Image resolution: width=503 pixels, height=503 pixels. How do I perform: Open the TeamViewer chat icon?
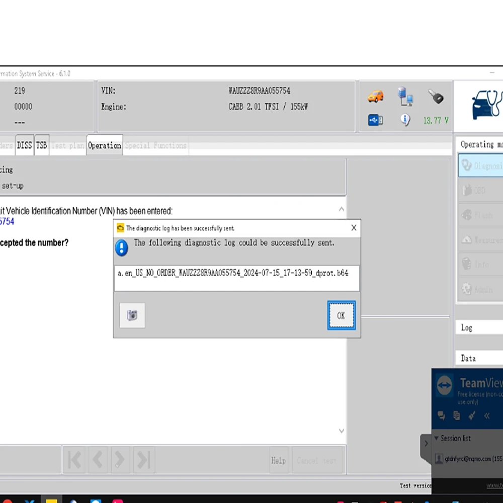[x=441, y=416]
